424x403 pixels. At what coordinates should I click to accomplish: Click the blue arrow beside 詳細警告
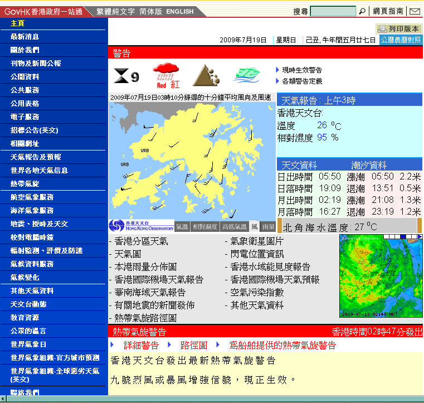click(x=112, y=345)
